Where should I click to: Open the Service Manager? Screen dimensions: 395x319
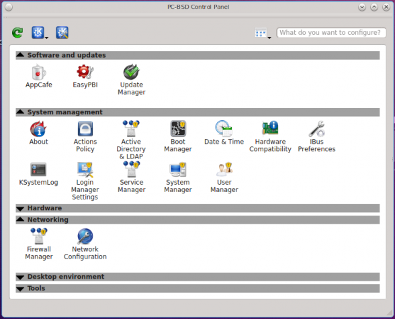pyautogui.click(x=132, y=177)
